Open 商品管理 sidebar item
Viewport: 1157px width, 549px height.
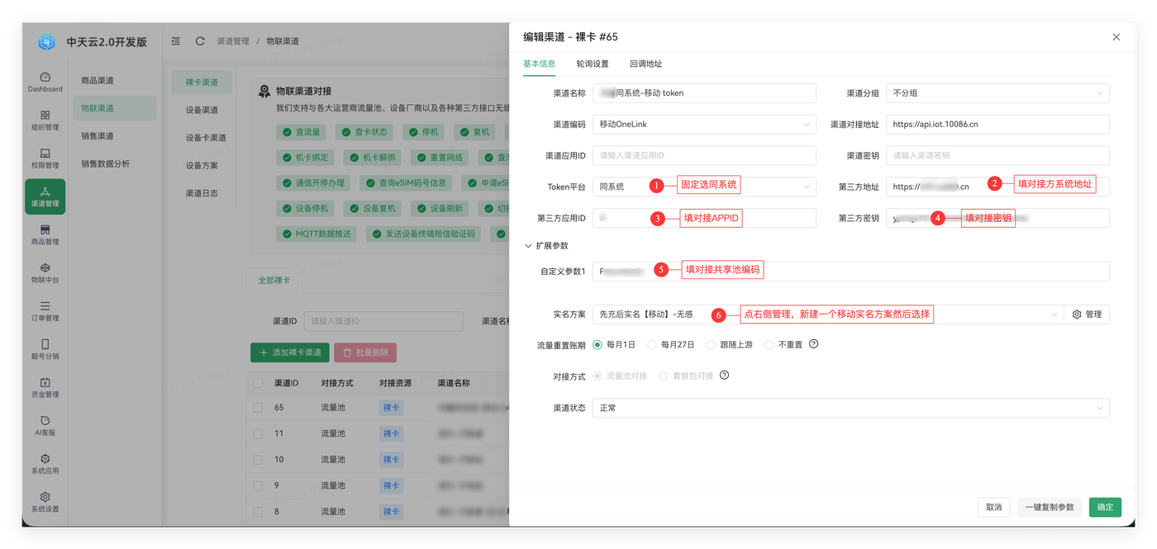[x=45, y=235]
